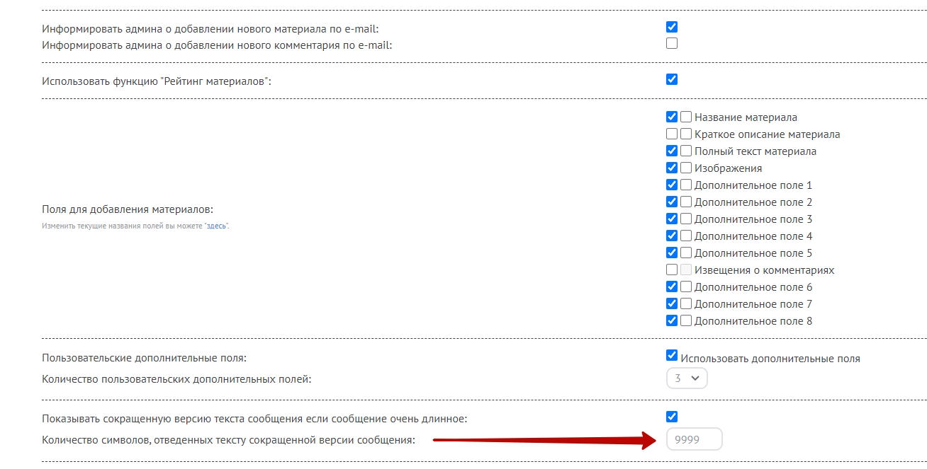This screenshot has width=927, height=469.
Task: Toggle left checkbox for "Дополнительное поле 3"
Action: [672, 219]
